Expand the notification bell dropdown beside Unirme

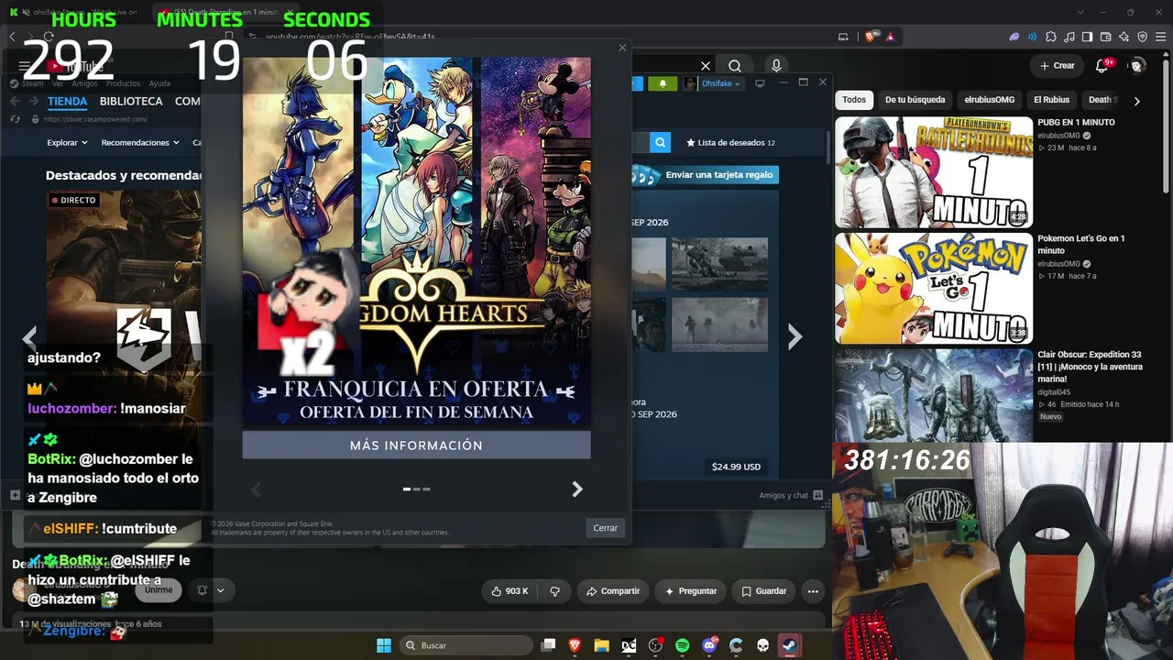(x=211, y=590)
